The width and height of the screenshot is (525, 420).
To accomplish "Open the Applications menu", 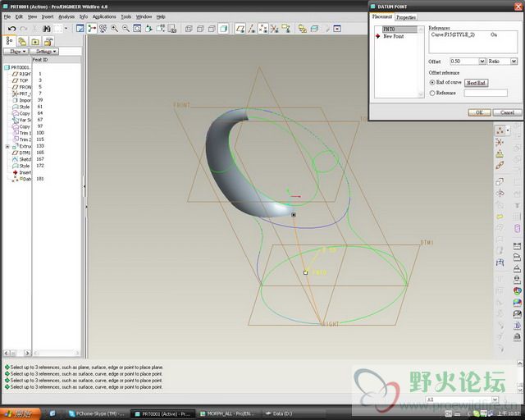I will 104,16.
